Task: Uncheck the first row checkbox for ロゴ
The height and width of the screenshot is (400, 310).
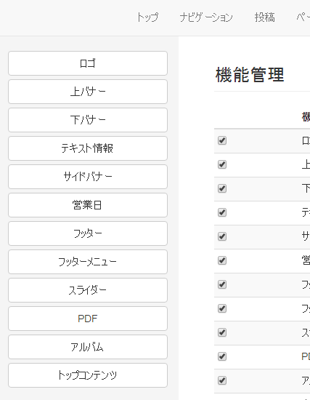Action: (x=222, y=140)
